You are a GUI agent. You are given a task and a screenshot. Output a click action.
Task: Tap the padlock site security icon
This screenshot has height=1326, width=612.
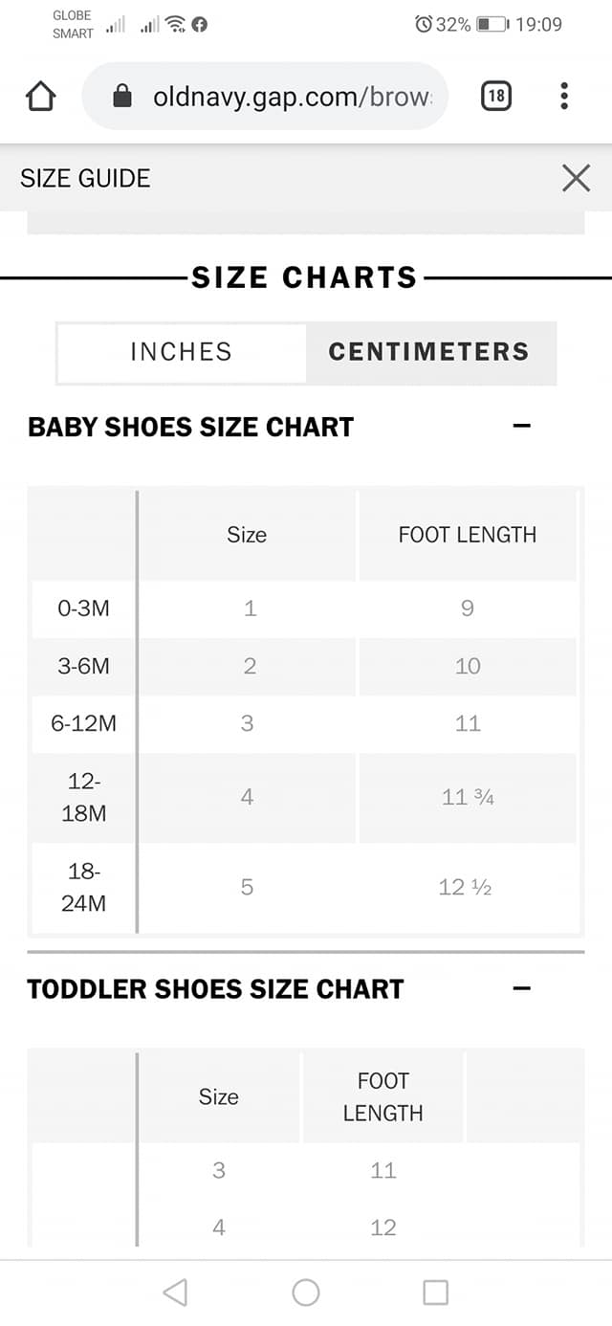pyautogui.click(x=122, y=96)
